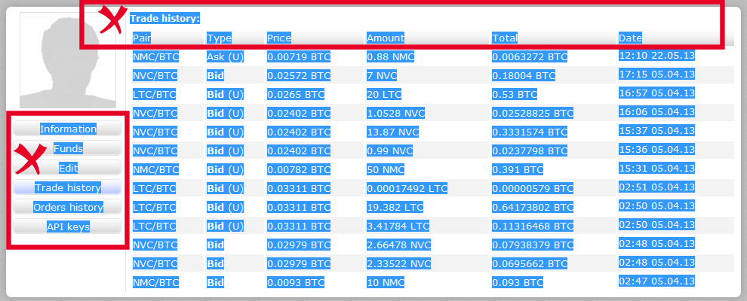Viewport: 747px width, 301px height.
Task: Click the Price column header
Action: click(278, 38)
